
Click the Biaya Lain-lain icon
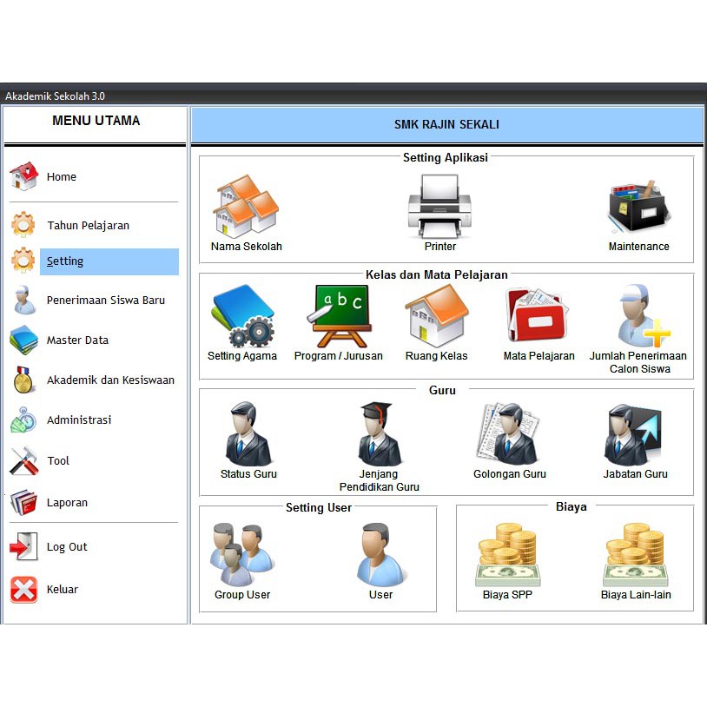(x=637, y=549)
